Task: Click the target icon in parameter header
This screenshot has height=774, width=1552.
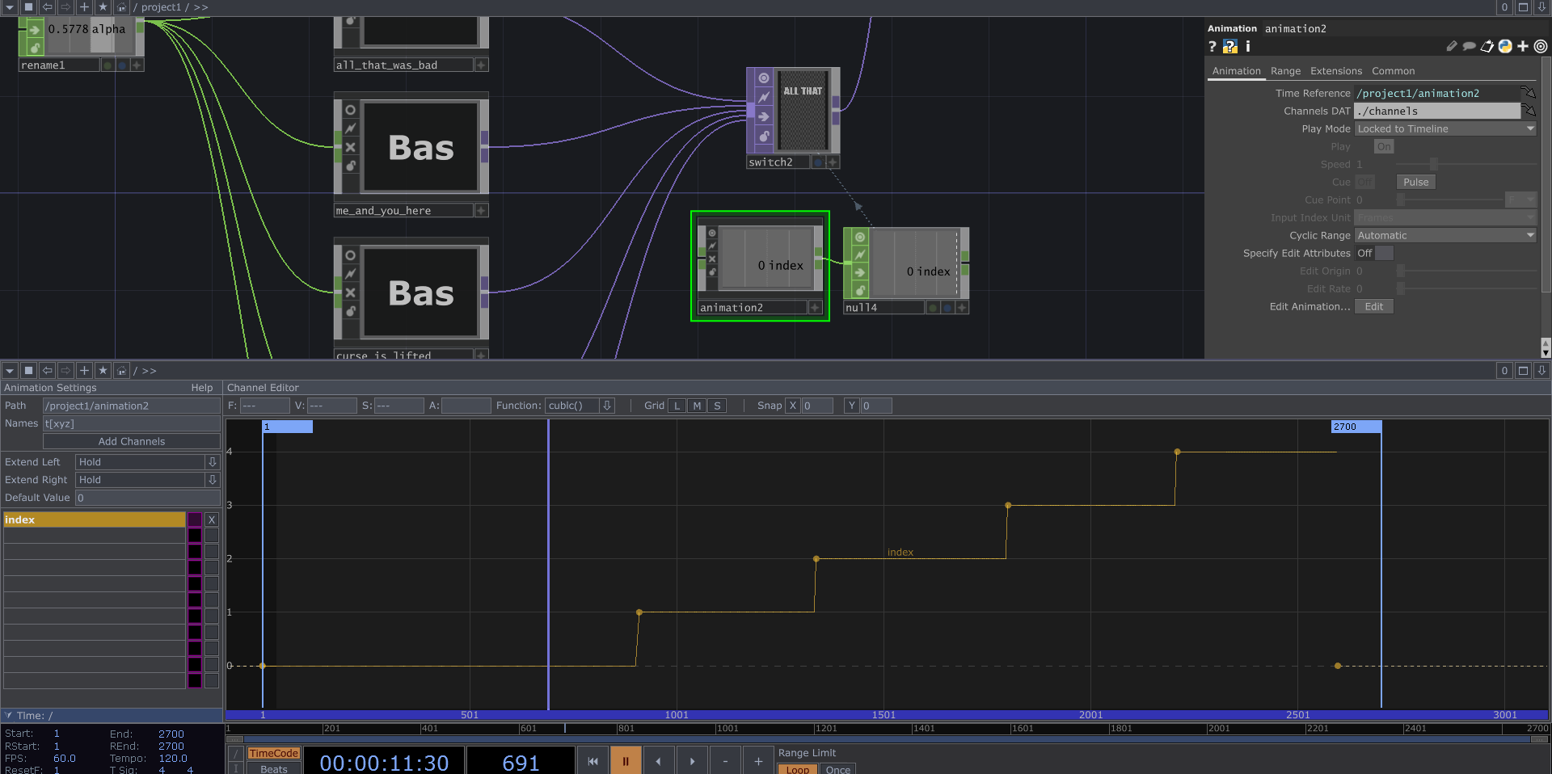Action: (1541, 47)
